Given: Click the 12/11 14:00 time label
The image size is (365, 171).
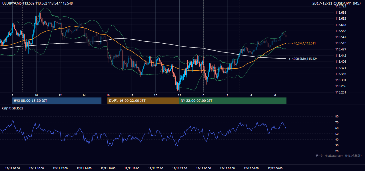Looking at the screenshot, I should 84,168.
